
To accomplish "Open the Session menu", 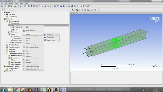I will coord(11,3).
